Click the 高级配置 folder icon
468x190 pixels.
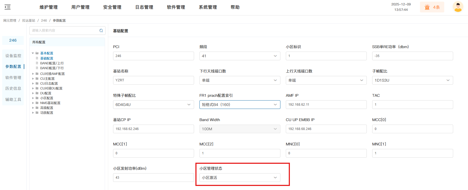37,108
